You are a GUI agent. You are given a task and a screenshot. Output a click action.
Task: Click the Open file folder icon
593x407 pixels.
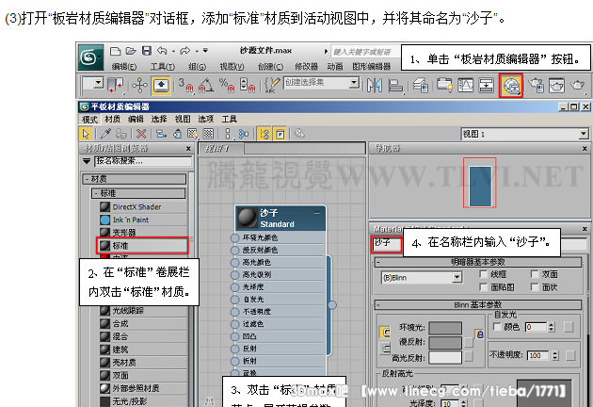(131, 51)
